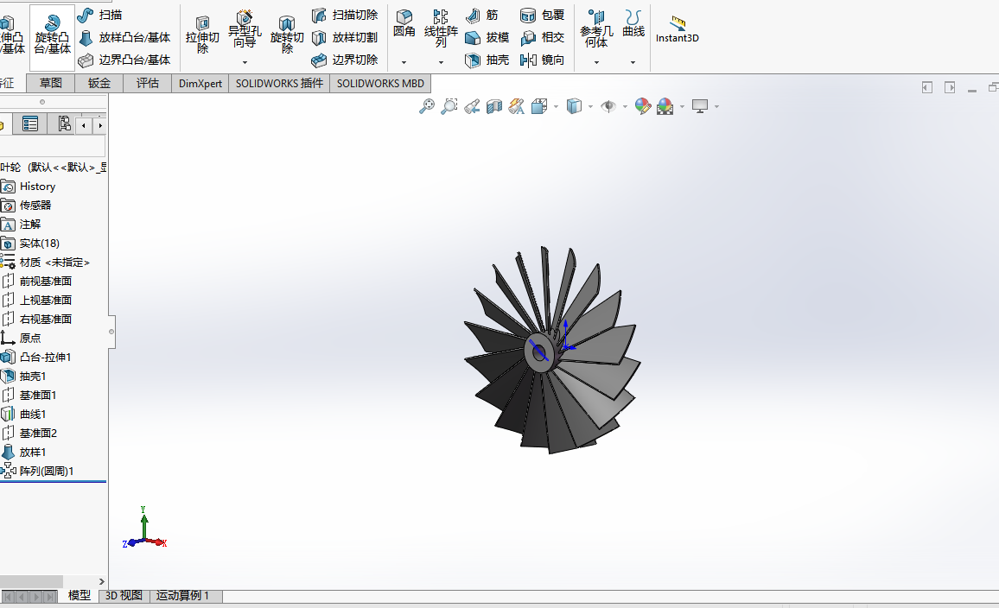This screenshot has height=608, width=999.
Task: Expand the dropdown arrow under 曲线
Action: pyautogui.click(x=633, y=62)
